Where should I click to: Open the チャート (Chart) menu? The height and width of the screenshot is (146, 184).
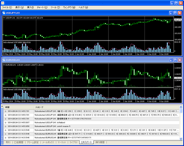(42, 7)
